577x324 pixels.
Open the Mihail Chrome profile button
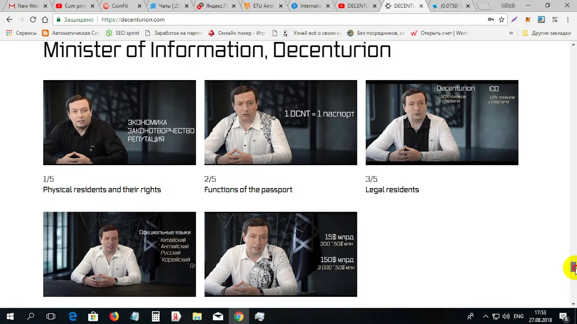click(508, 5)
